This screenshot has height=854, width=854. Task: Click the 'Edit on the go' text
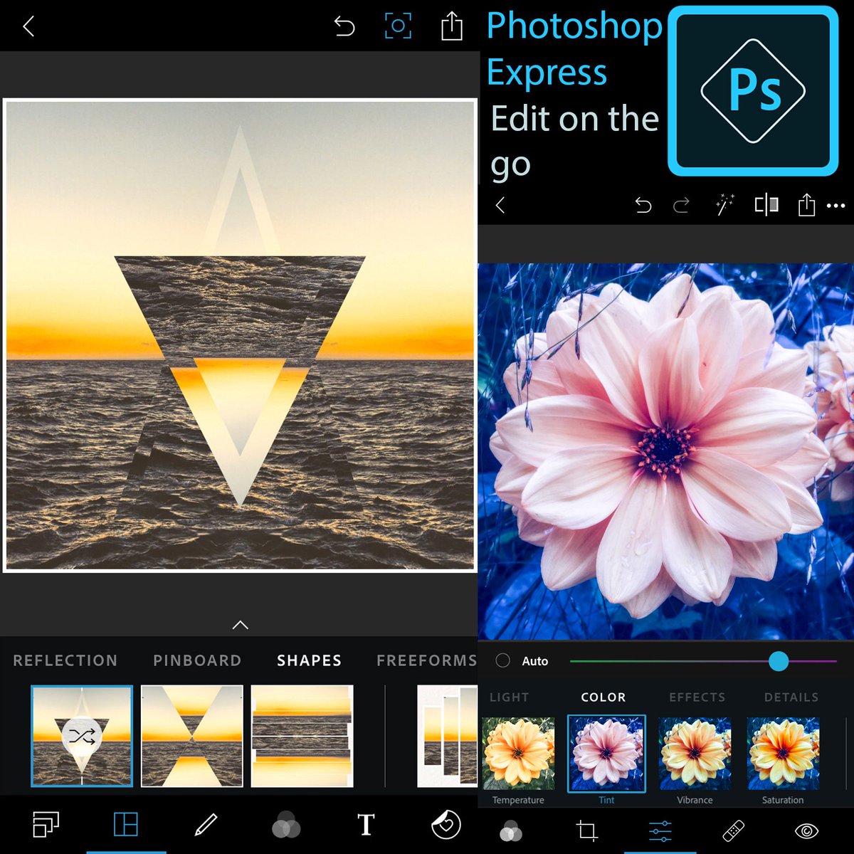[575, 142]
